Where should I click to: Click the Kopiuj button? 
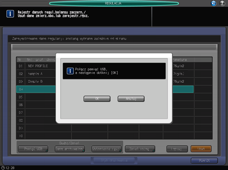coord(177,149)
